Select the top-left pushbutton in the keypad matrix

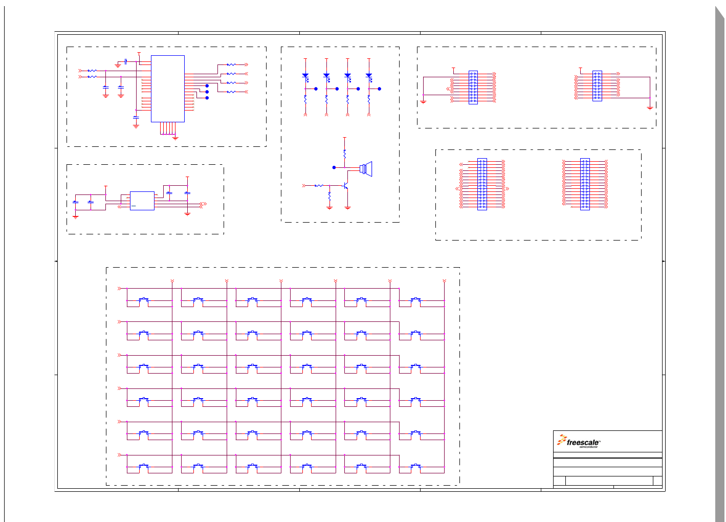pyautogui.click(x=144, y=300)
